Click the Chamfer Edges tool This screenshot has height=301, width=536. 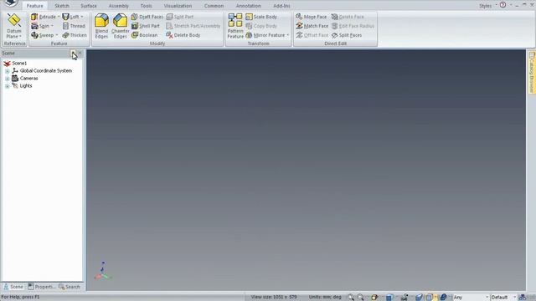(x=121, y=26)
